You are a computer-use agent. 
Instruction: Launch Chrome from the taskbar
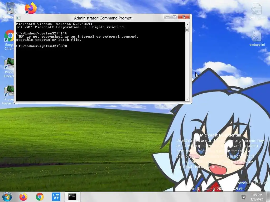click(x=40, y=197)
